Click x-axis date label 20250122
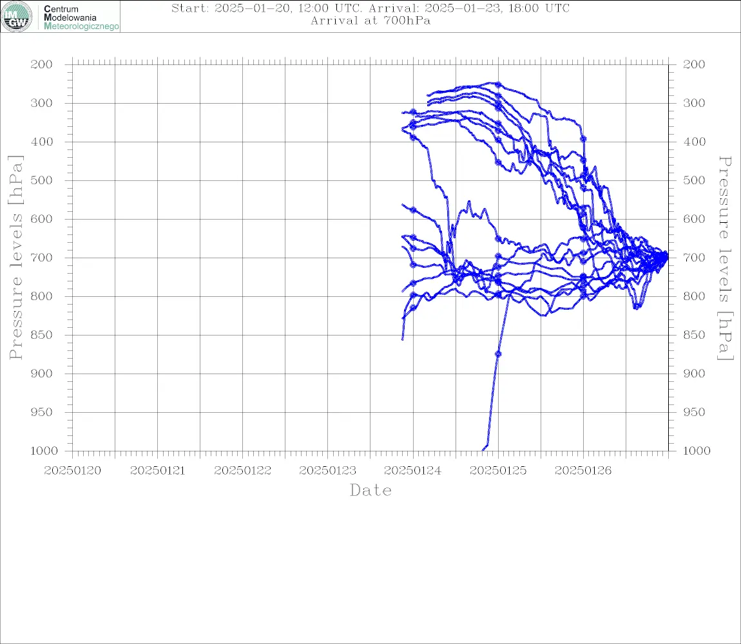 pos(242,471)
